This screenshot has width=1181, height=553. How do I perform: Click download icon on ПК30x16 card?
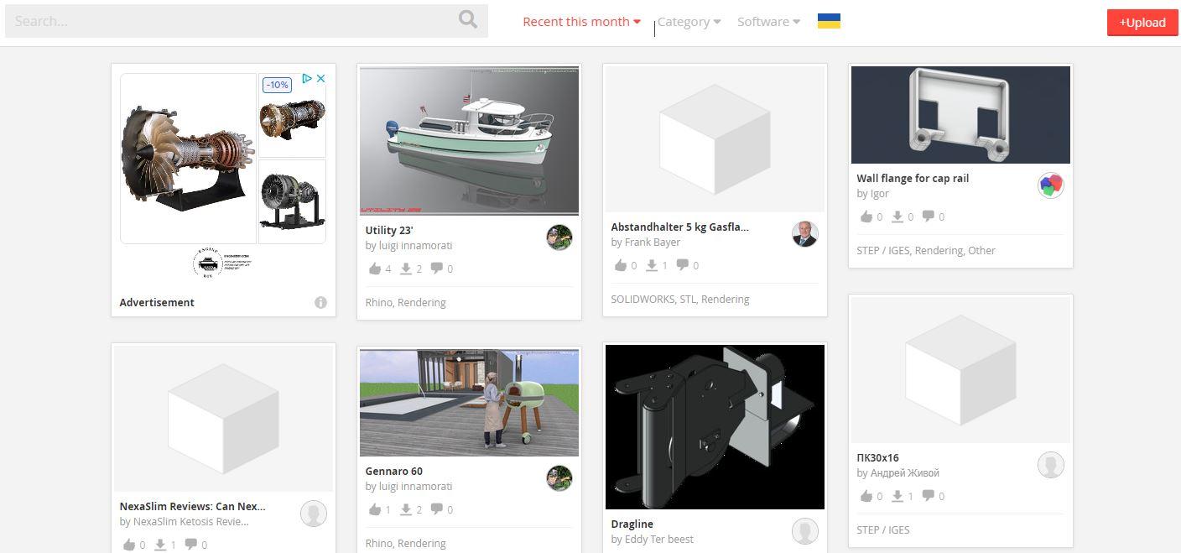(x=897, y=496)
